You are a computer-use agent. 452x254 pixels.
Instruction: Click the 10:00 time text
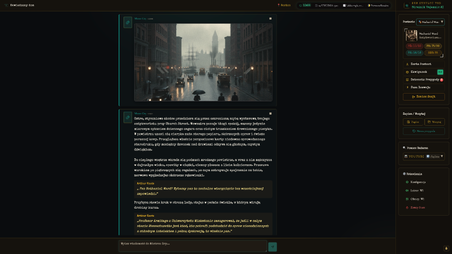click(x=307, y=5)
